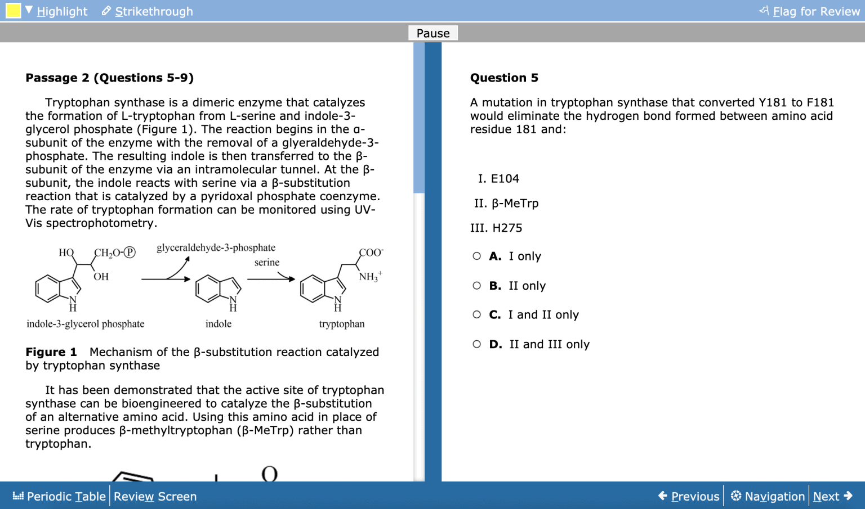Click statement II. β-MeTrp

[506, 204]
